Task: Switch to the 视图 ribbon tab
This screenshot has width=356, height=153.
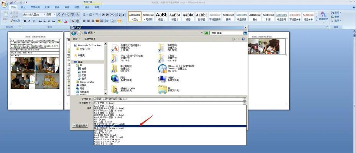Action: point(77,7)
